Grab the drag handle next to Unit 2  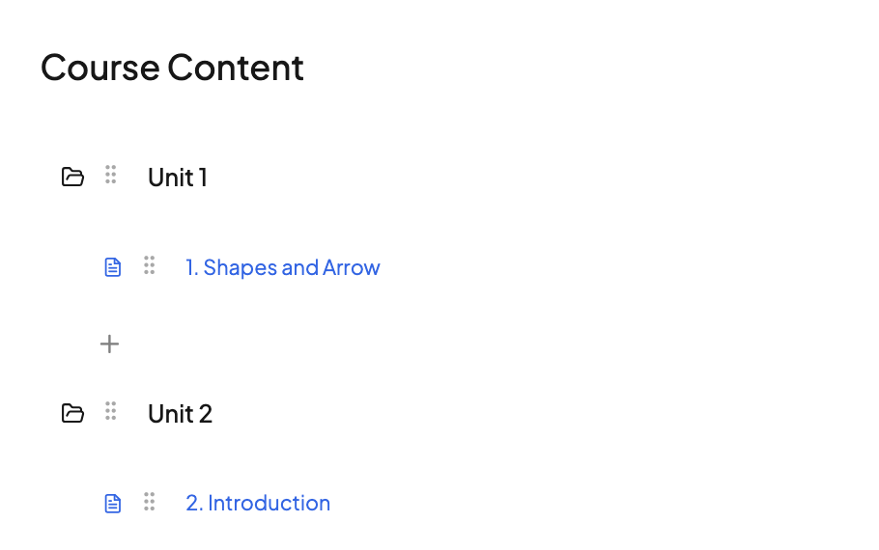[x=111, y=411]
